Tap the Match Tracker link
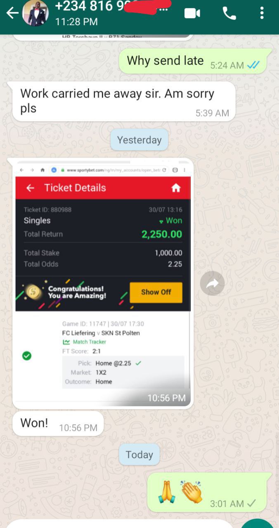Screen dimensions: 279x528 point(85,342)
